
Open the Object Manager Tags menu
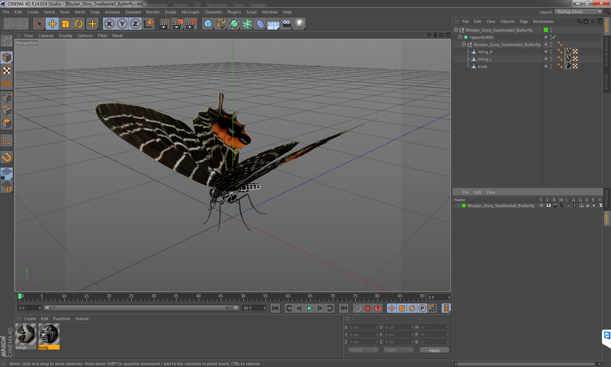[523, 21]
